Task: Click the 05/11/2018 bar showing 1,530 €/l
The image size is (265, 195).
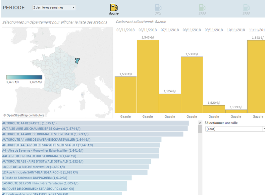Action: (x=126, y=94)
